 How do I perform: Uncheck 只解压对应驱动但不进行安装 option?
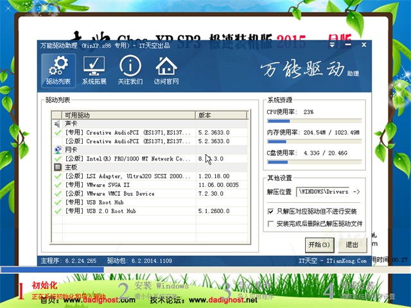[x=270, y=211]
